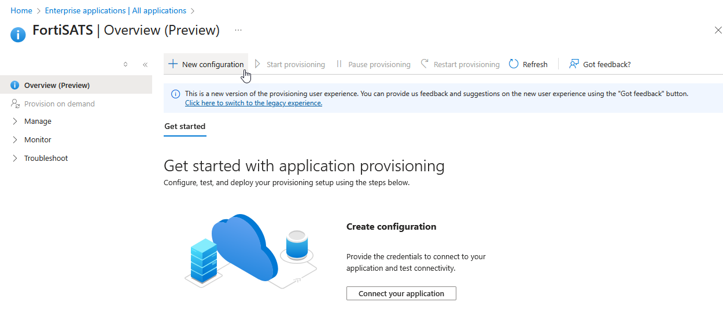This screenshot has height=313, width=723.
Task: Click the Start provisioning play icon
Action: click(257, 64)
